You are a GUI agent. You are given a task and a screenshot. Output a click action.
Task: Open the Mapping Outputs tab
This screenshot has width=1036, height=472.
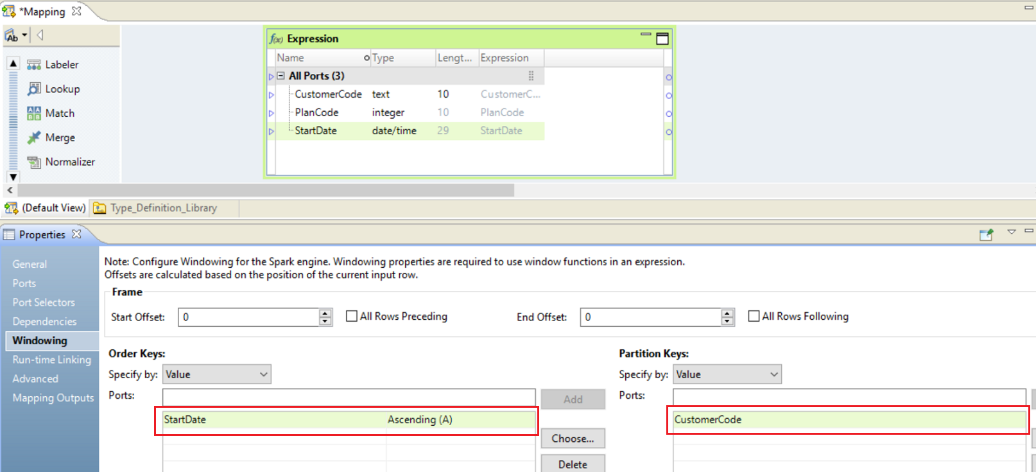click(53, 398)
